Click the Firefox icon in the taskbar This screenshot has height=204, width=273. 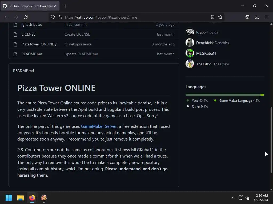click(x=32, y=198)
